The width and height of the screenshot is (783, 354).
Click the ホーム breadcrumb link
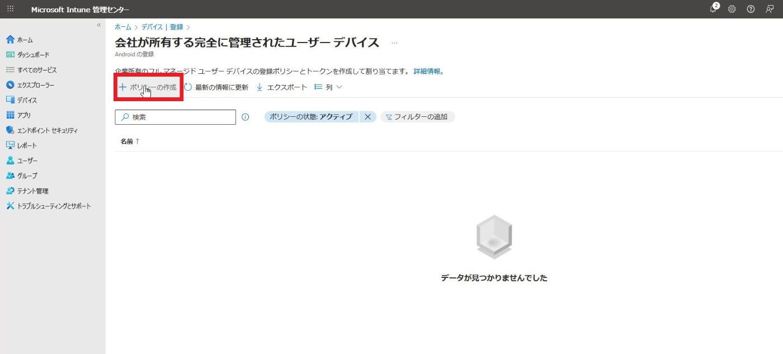(123, 27)
